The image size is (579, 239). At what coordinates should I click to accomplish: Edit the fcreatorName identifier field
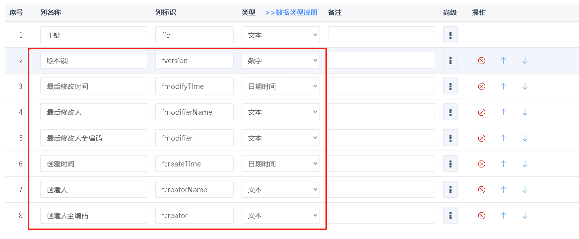194,190
